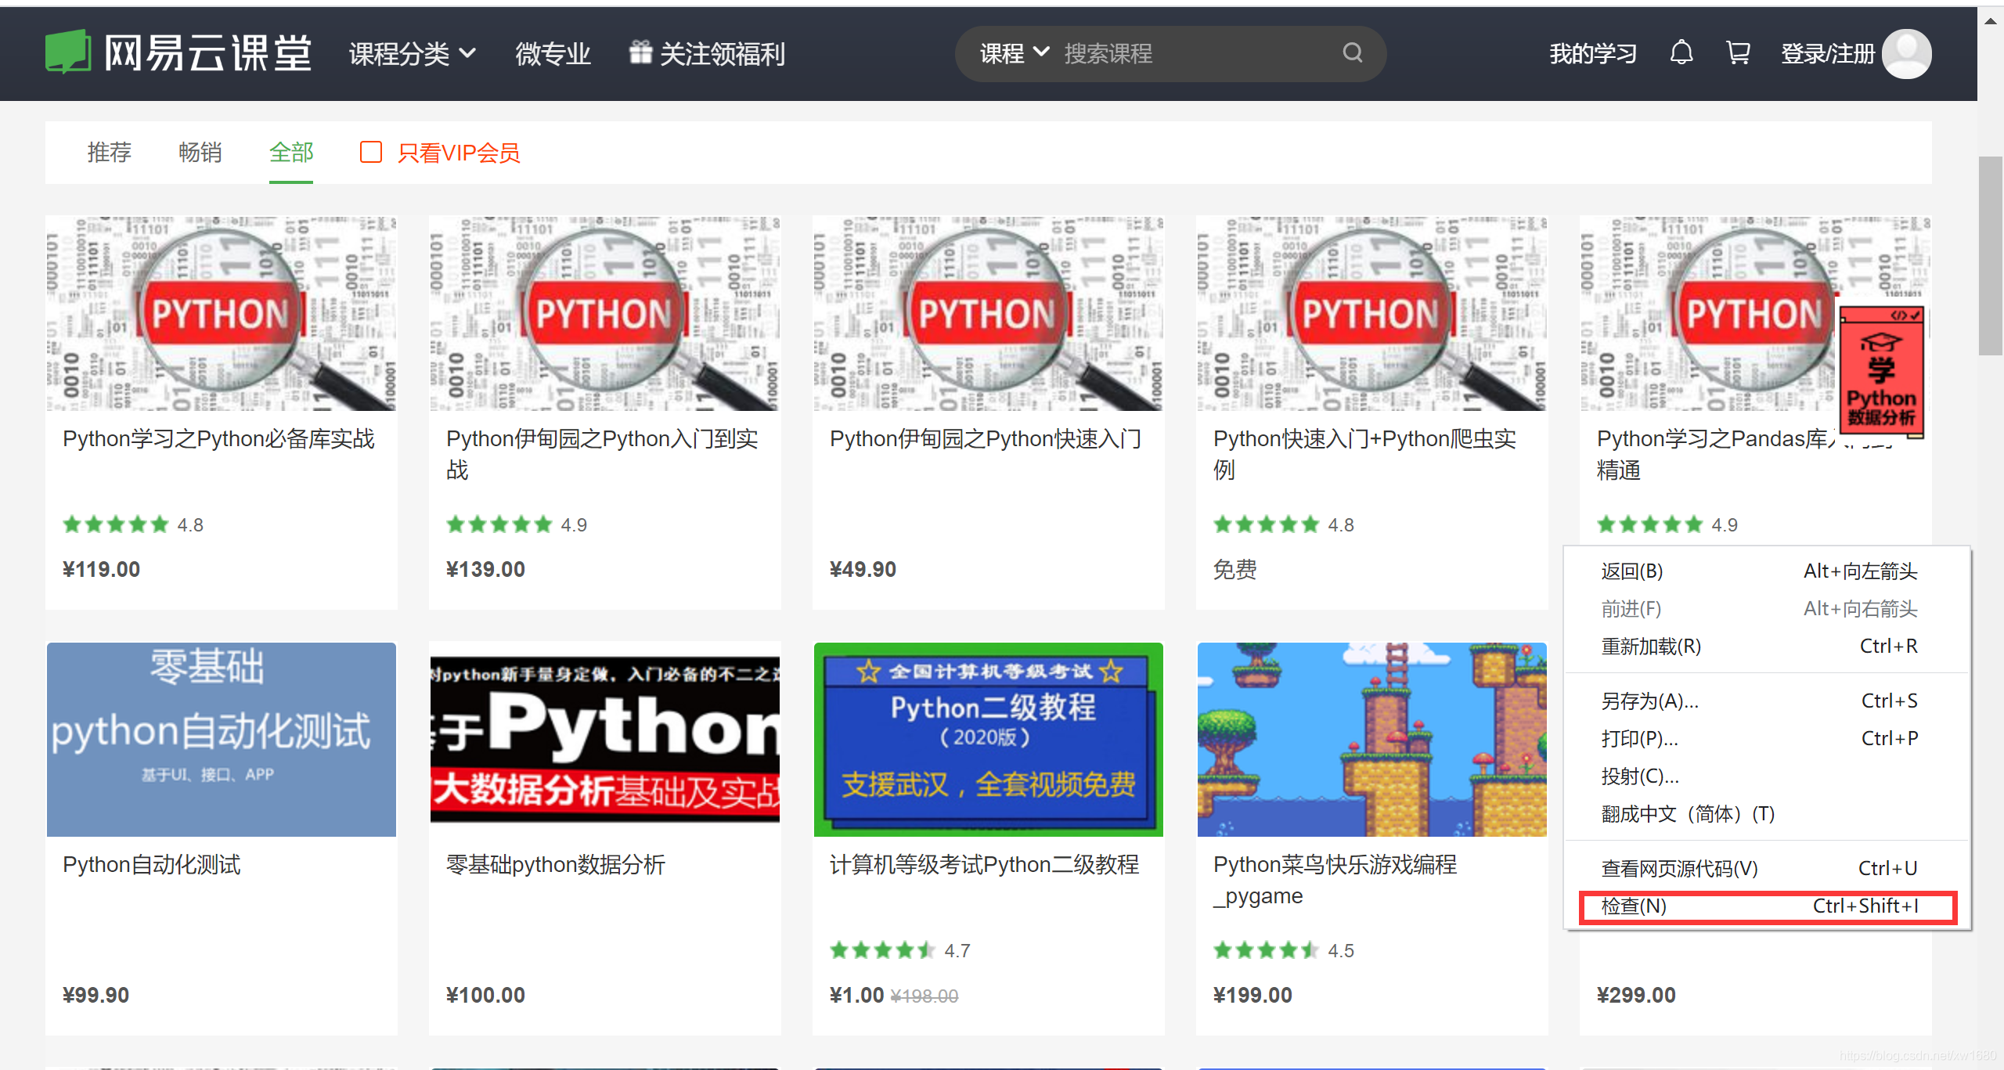Open the 微专业 link
2004x1070 pixels.
(553, 53)
